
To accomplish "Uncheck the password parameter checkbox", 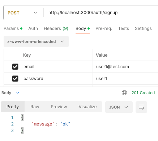I will tap(15, 79).
